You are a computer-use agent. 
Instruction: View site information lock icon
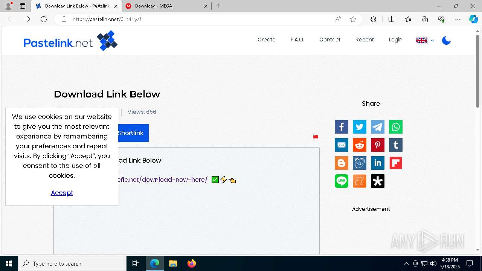(x=64, y=19)
